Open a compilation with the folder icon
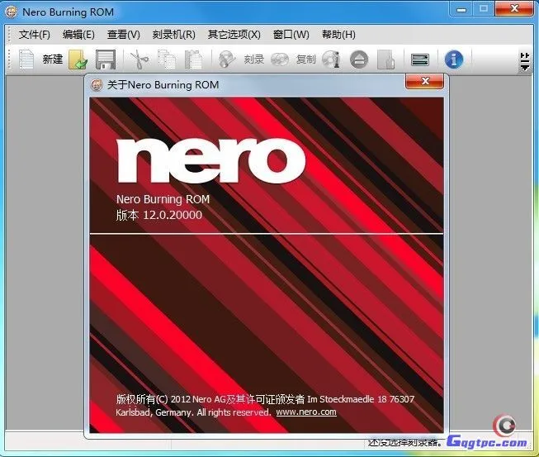Screen dimensions: 539x457 click(78, 60)
